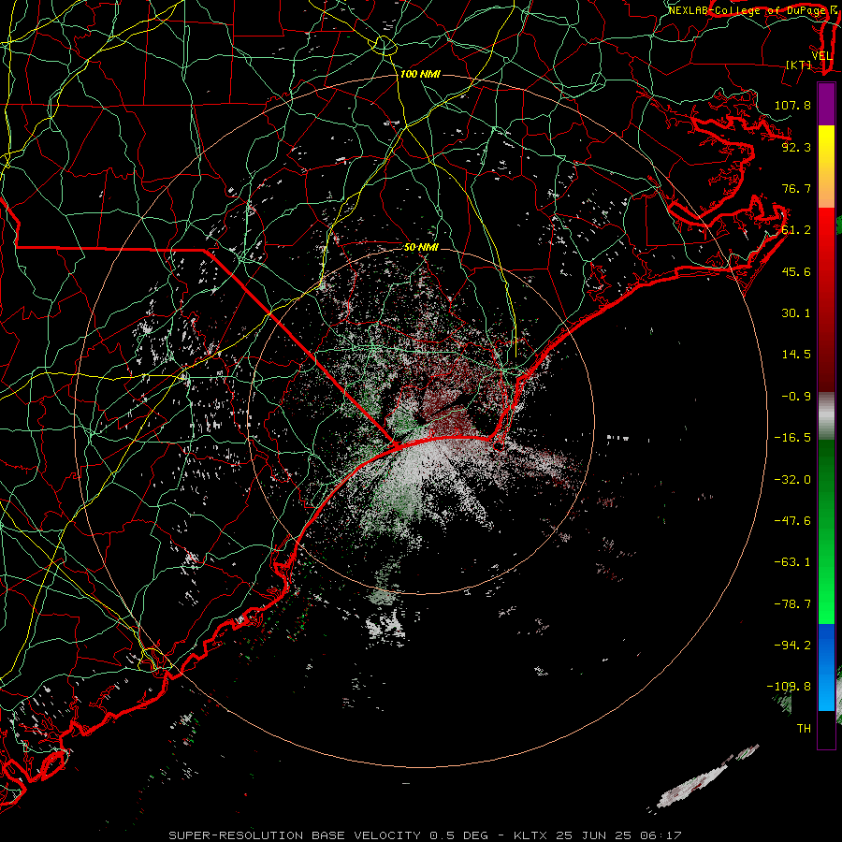This screenshot has width=842, height=842.
Task: Click the 45.6 legend value
Action: click(796, 271)
